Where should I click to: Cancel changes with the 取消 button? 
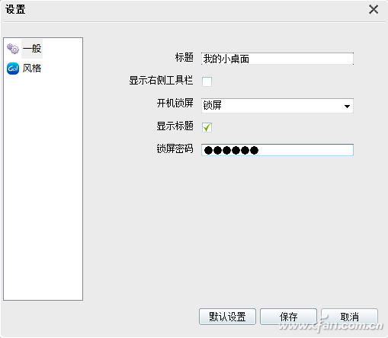(x=349, y=317)
